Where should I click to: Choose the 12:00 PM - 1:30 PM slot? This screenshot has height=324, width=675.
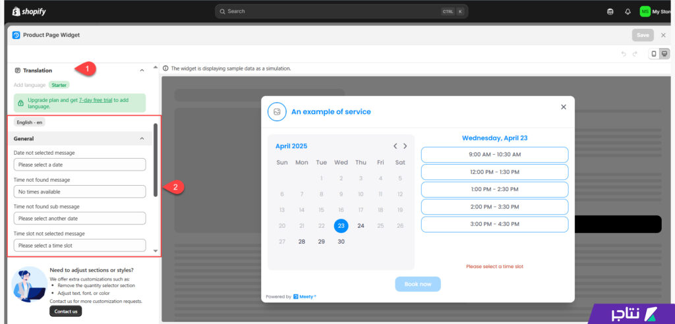[x=494, y=172]
